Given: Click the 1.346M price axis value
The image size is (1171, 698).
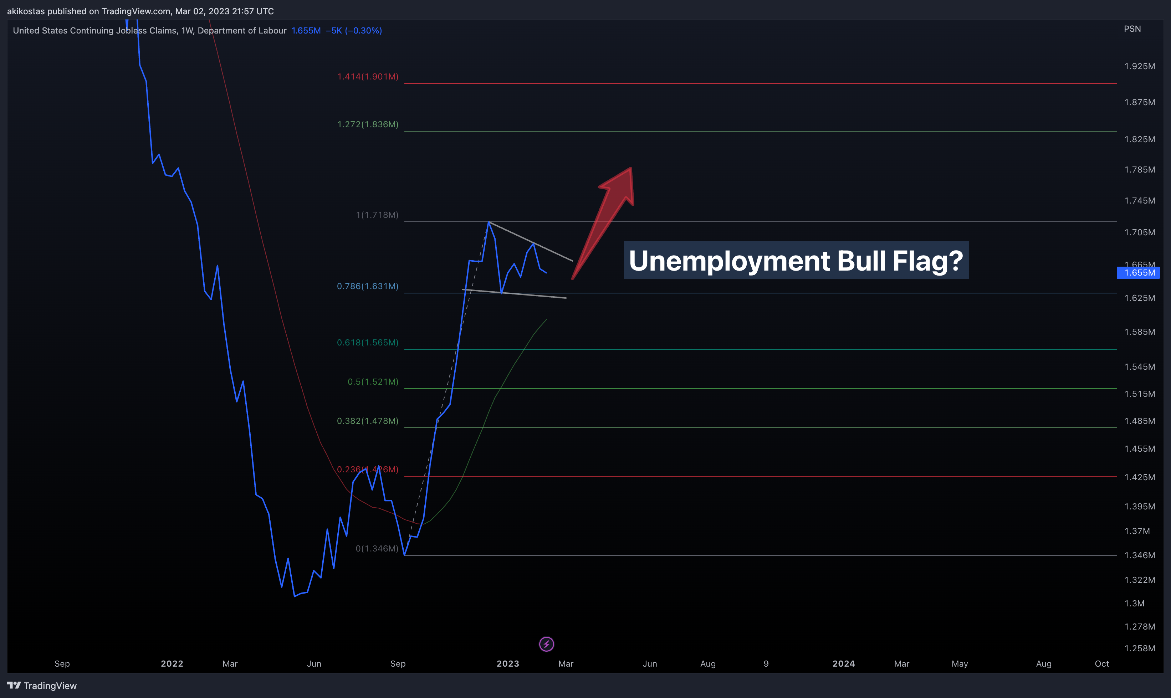Looking at the screenshot, I should pos(1140,555).
